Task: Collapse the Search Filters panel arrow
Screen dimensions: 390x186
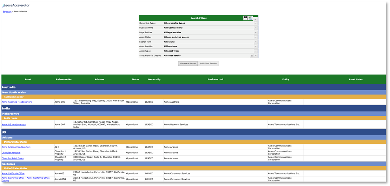Action: tap(256, 19)
